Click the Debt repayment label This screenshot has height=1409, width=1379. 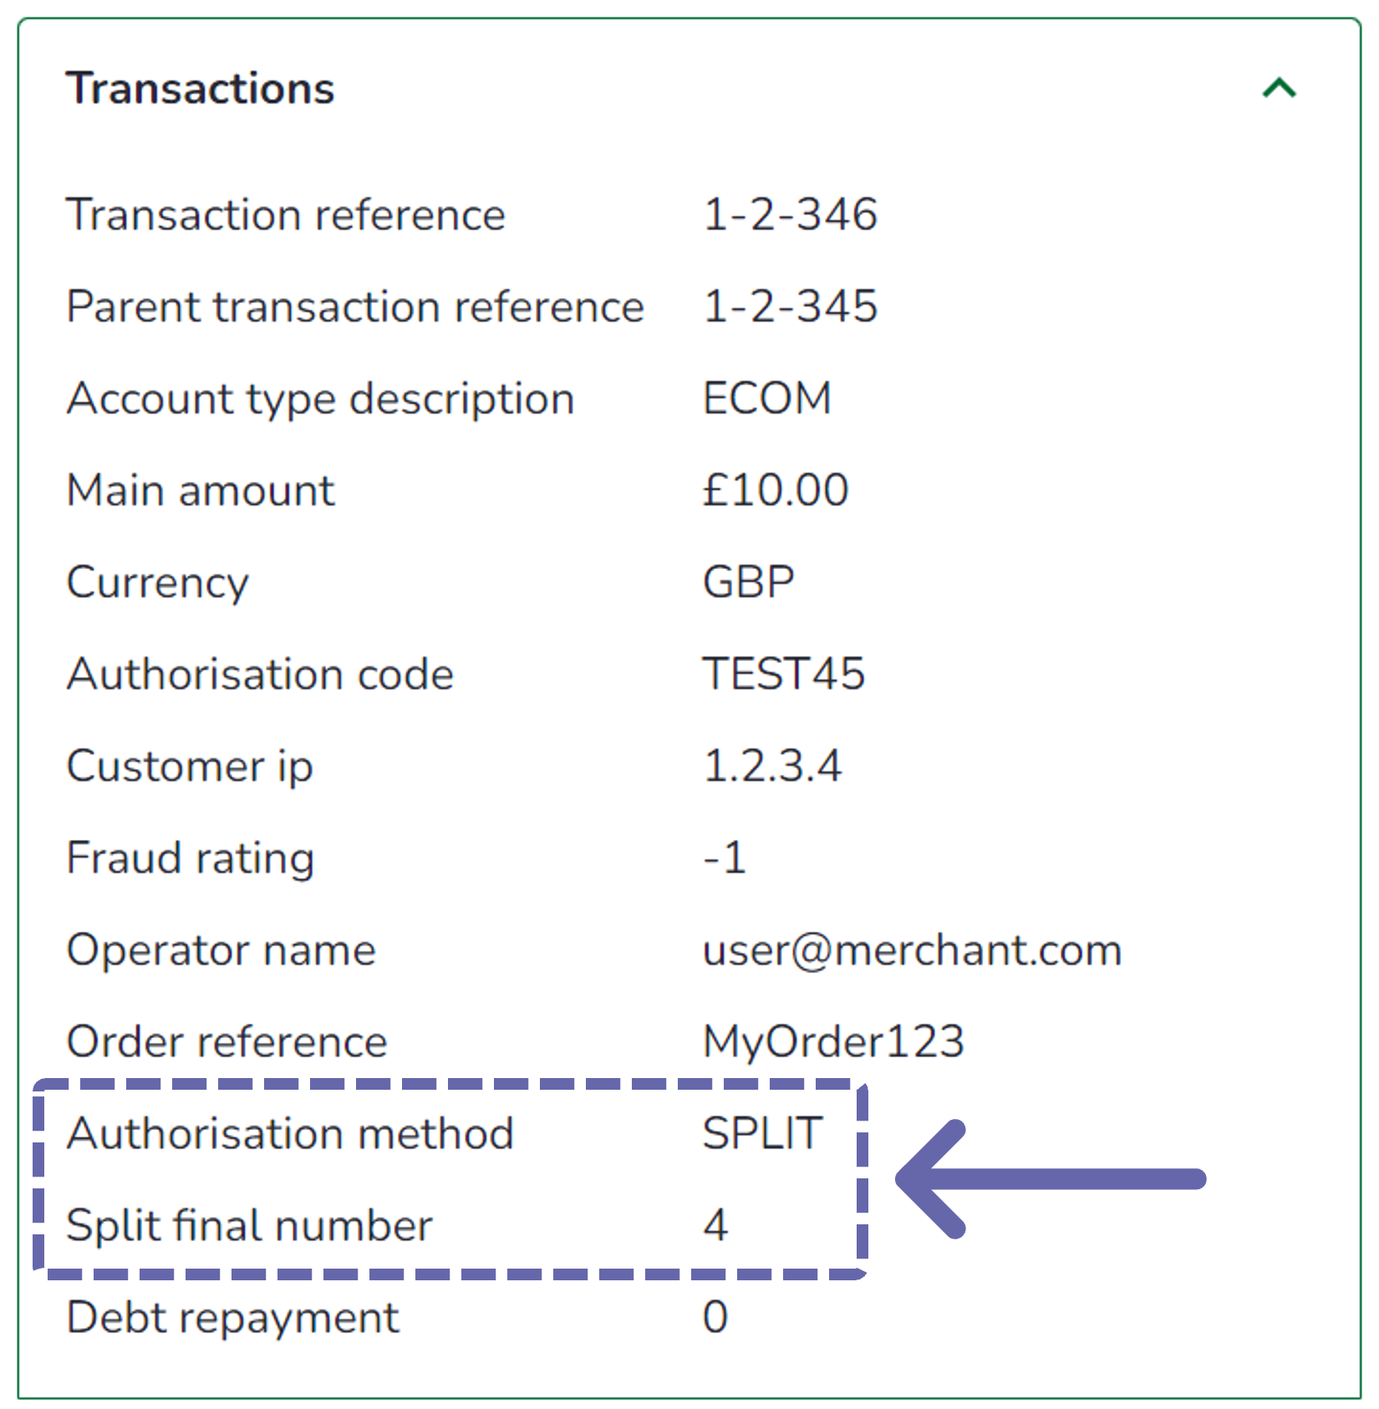coord(232,1319)
